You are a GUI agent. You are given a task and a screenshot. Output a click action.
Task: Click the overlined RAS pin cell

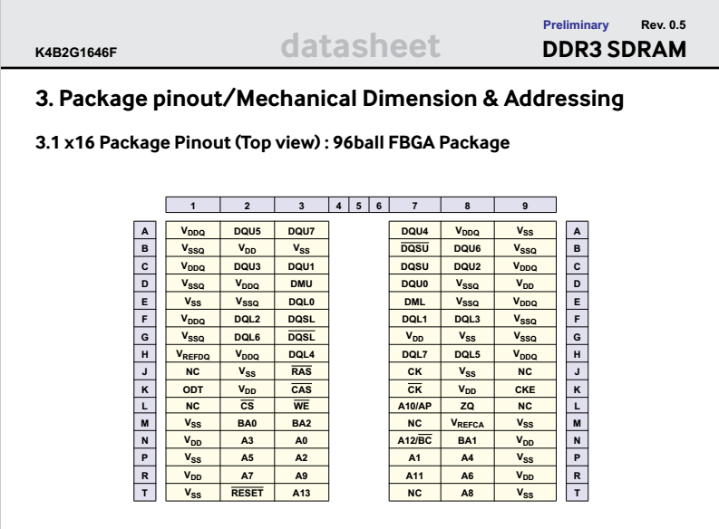coord(301,371)
